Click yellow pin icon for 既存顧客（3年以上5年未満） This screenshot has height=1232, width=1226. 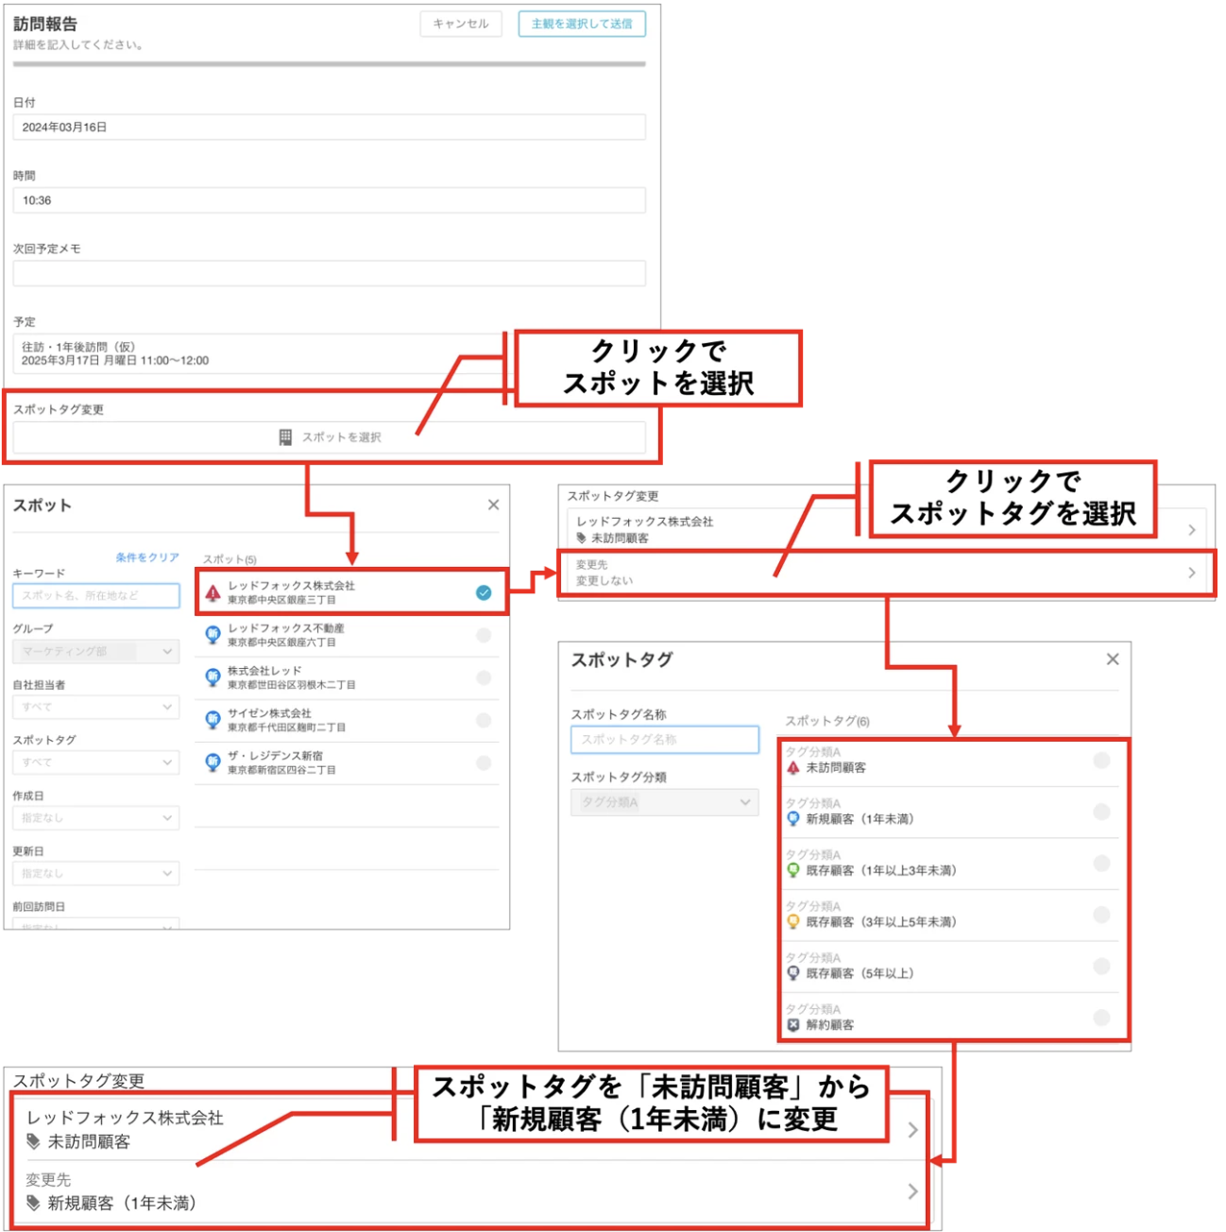(793, 922)
